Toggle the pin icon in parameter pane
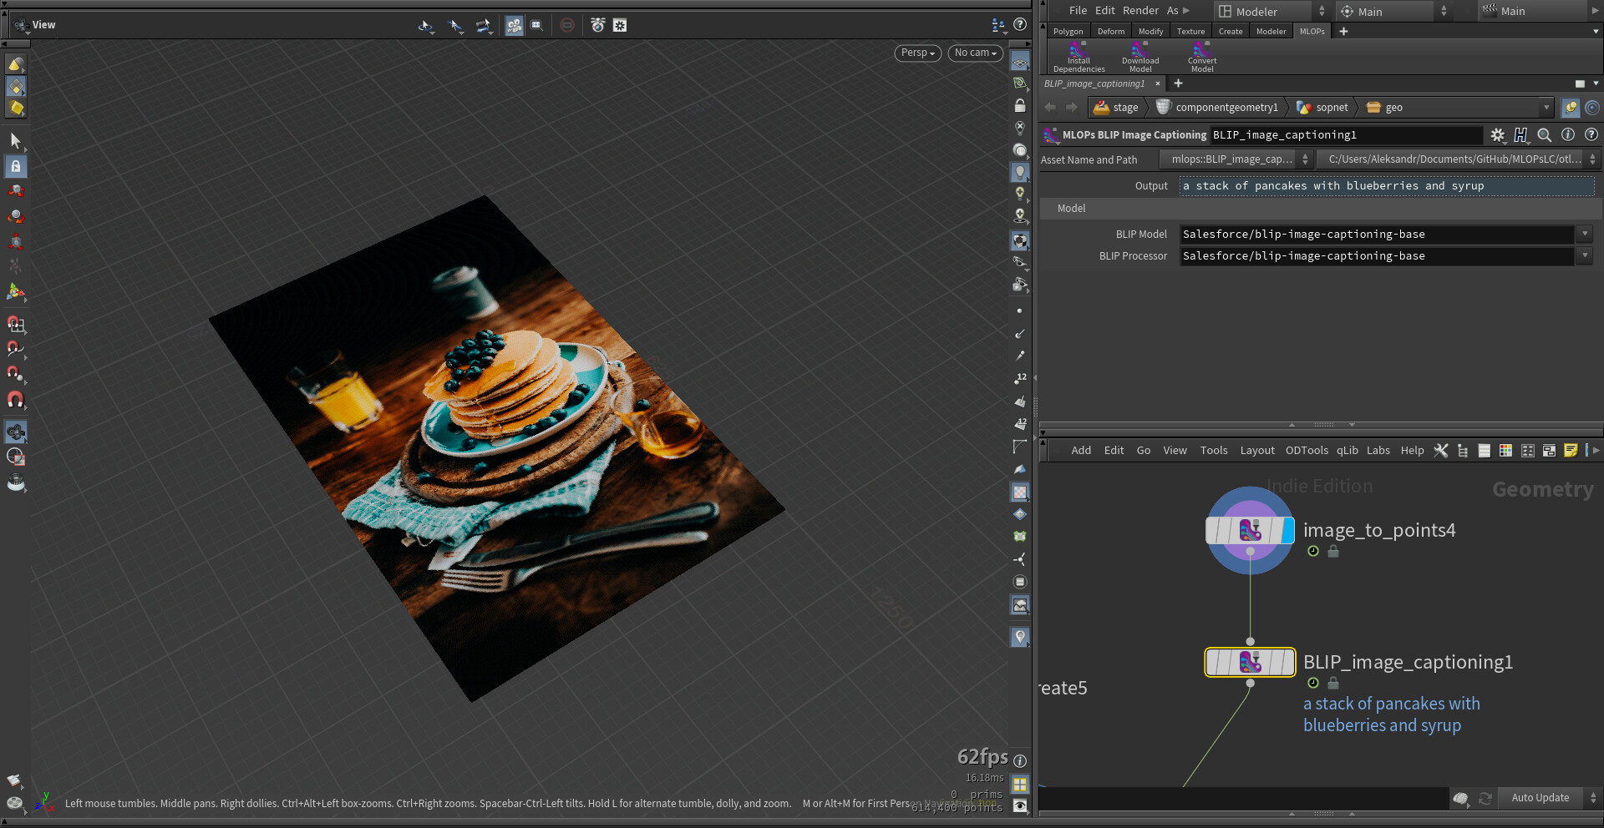This screenshot has height=828, width=1604. [x=1570, y=108]
